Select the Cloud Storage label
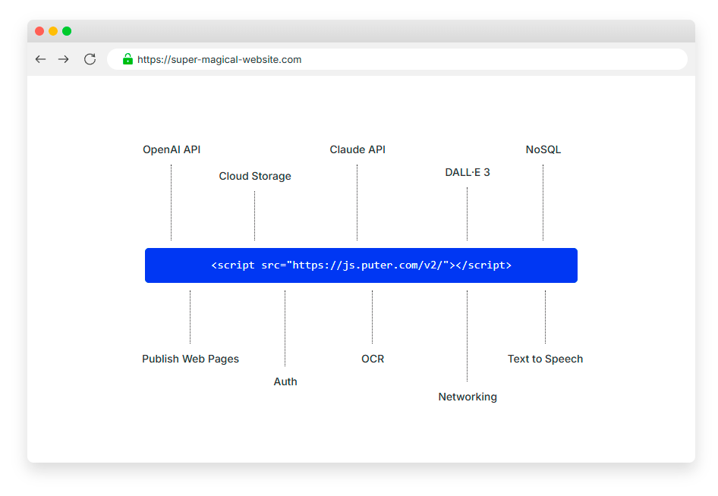Image resolution: width=718 pixels, height=496 pixels. [x=255, y=176]
